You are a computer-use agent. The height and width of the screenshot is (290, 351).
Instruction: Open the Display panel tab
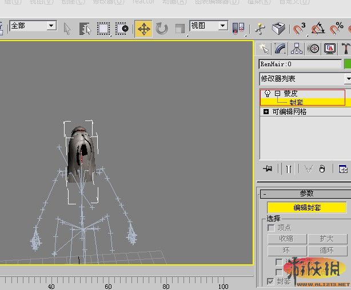[329, 49]
